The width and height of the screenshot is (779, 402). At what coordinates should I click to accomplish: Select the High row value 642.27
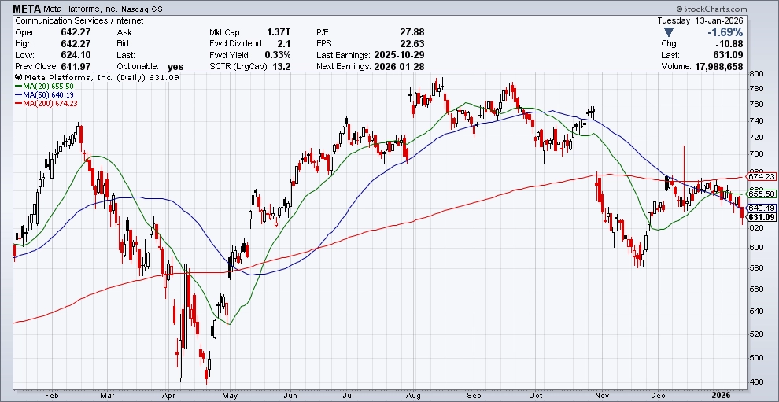(76, 44)
